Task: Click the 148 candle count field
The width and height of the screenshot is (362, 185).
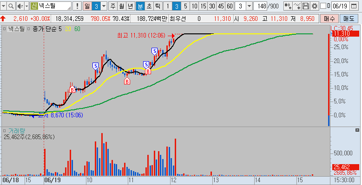Action: [260, 6]
